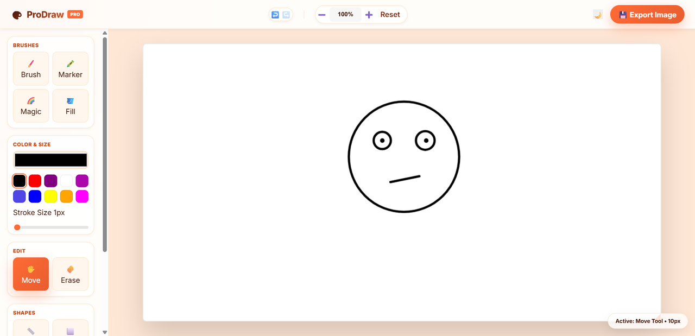Screen dimensions: 695x336
Task: Zoom in with the plus icon
Action: (369, 15)
